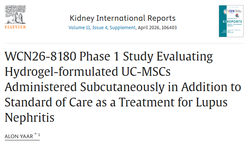This screenshot has width=249, height=144.
Task: Click Hydrogel-formulated in the article heading
Action: (x=61, y=71)
